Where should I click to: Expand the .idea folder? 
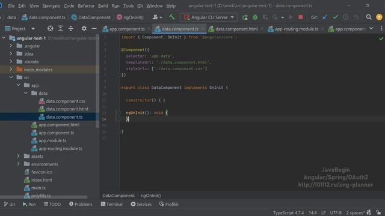[x=11, y=53]
